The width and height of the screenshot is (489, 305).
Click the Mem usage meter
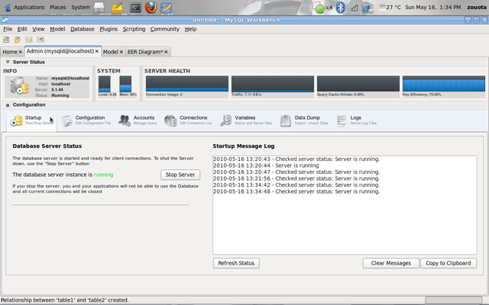125,84
